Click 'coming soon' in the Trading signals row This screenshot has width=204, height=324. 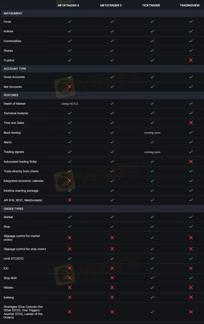(152, 152)
